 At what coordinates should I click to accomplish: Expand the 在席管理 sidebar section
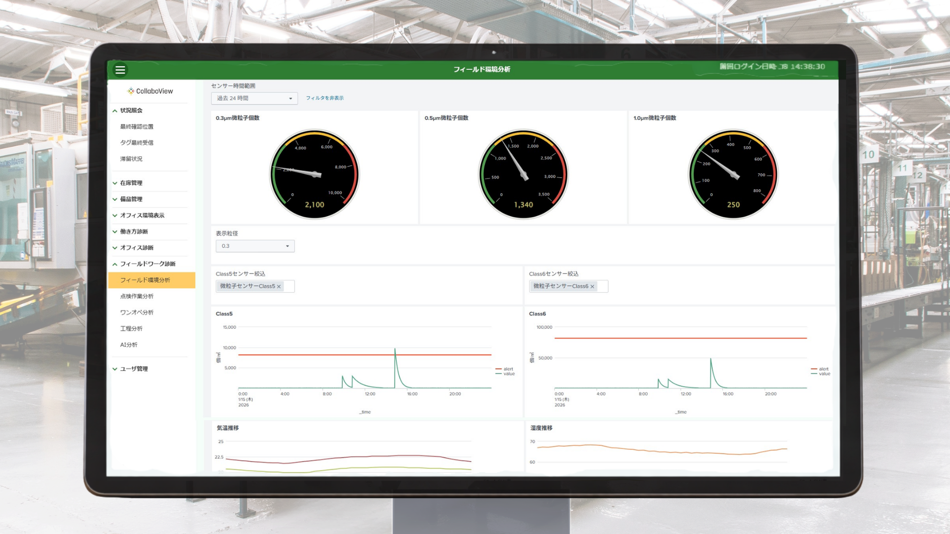pos(131,183)
